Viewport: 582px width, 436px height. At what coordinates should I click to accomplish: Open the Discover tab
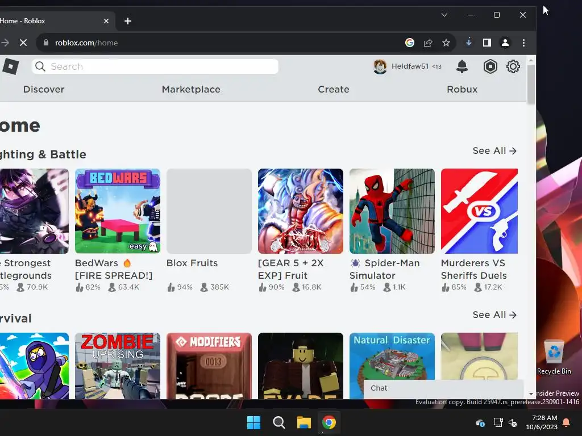(x=44, y=89)
